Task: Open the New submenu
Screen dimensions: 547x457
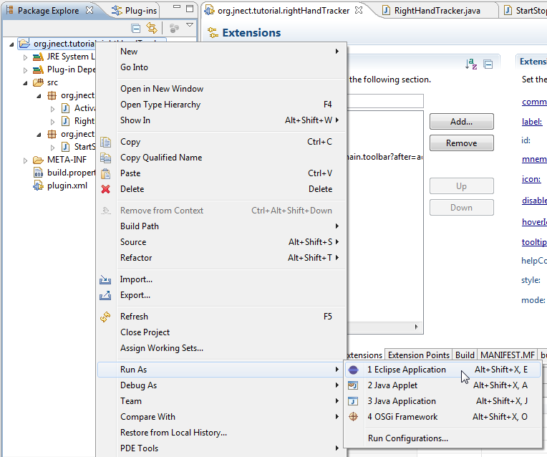Action: coord(221,52)
